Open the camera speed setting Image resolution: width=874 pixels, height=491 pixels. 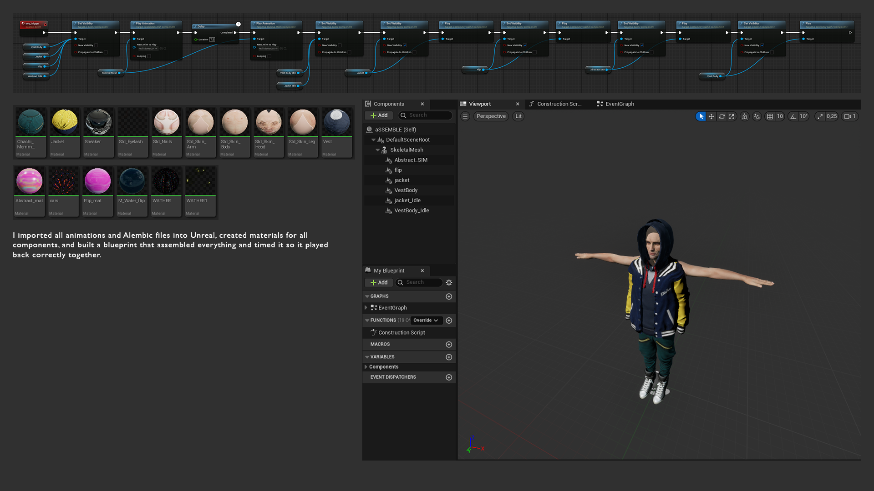coord(849,116)
